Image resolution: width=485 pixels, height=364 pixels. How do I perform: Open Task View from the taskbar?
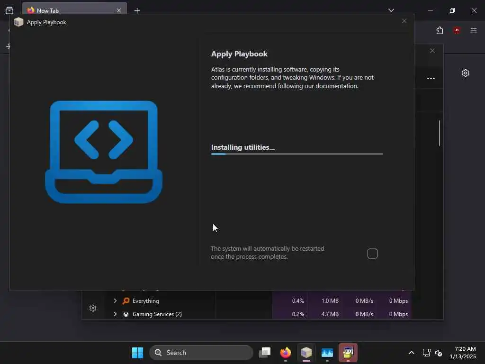coord(265,353)
